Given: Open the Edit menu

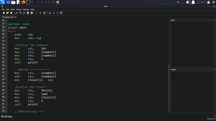Looking at the screenshot, I should pos(7,9).
